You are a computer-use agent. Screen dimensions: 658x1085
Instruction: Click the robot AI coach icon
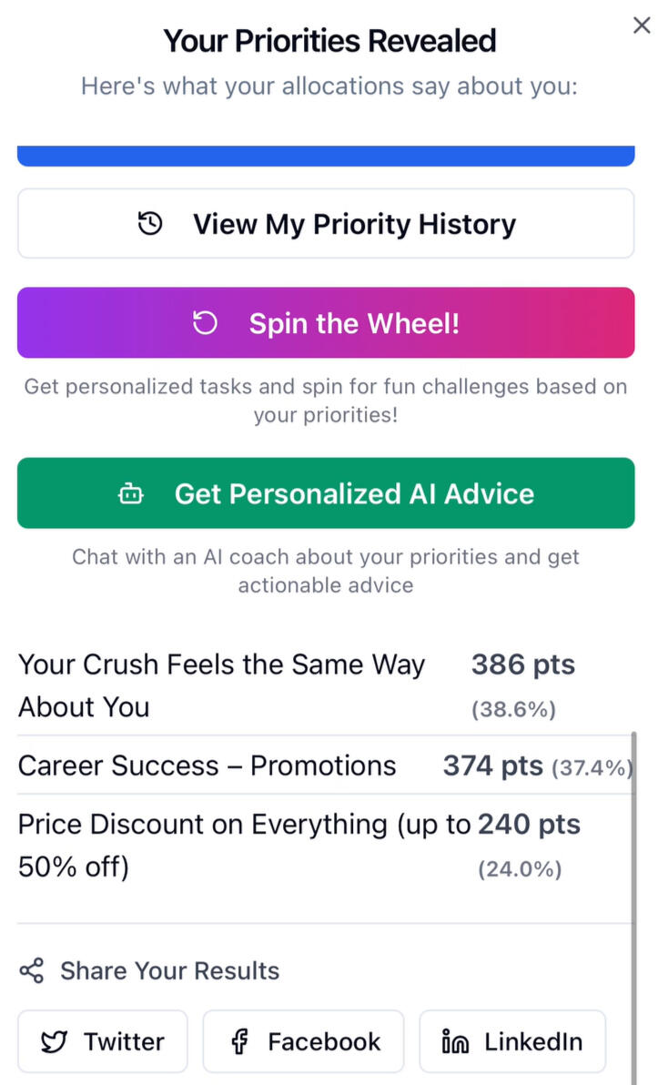coord(131,494)
